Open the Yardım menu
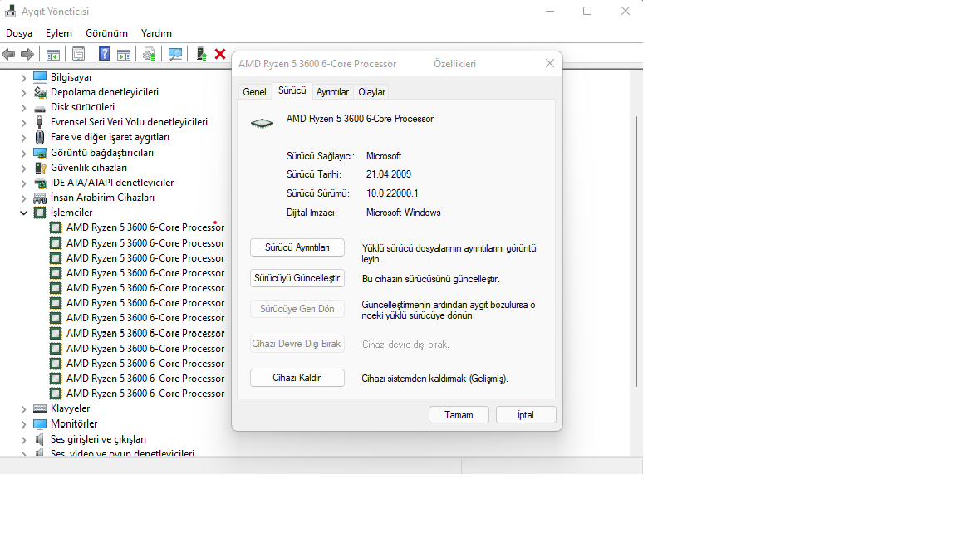This screenshot has height=538, width=957. tap(156, 33)
